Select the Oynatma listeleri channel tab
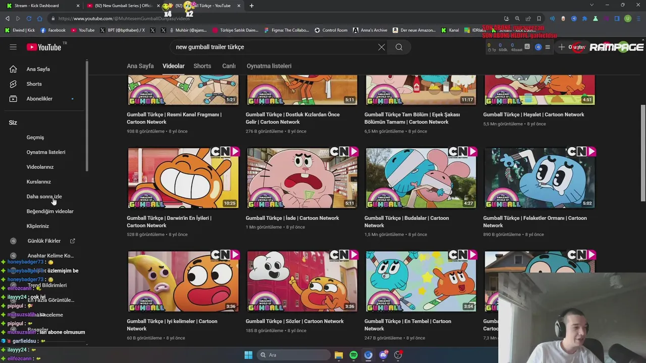This screenshot has height=363, width=646. [x=269, y=66]
